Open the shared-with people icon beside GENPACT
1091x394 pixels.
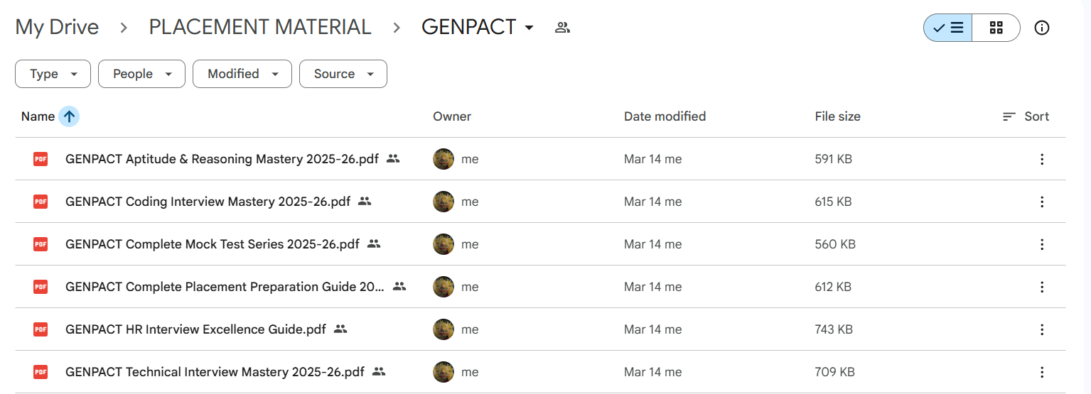(563, 28)
